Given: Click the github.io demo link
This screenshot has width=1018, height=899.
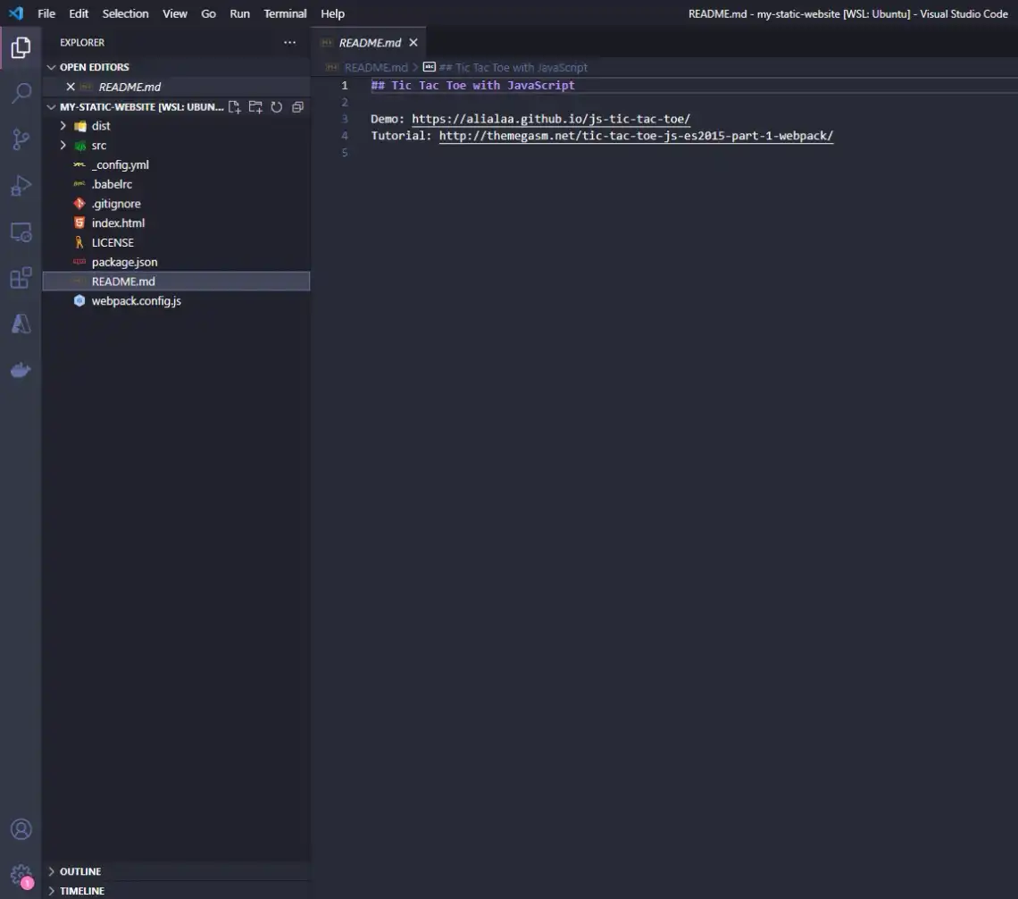Looking at the screenshot, I should 550,119.
